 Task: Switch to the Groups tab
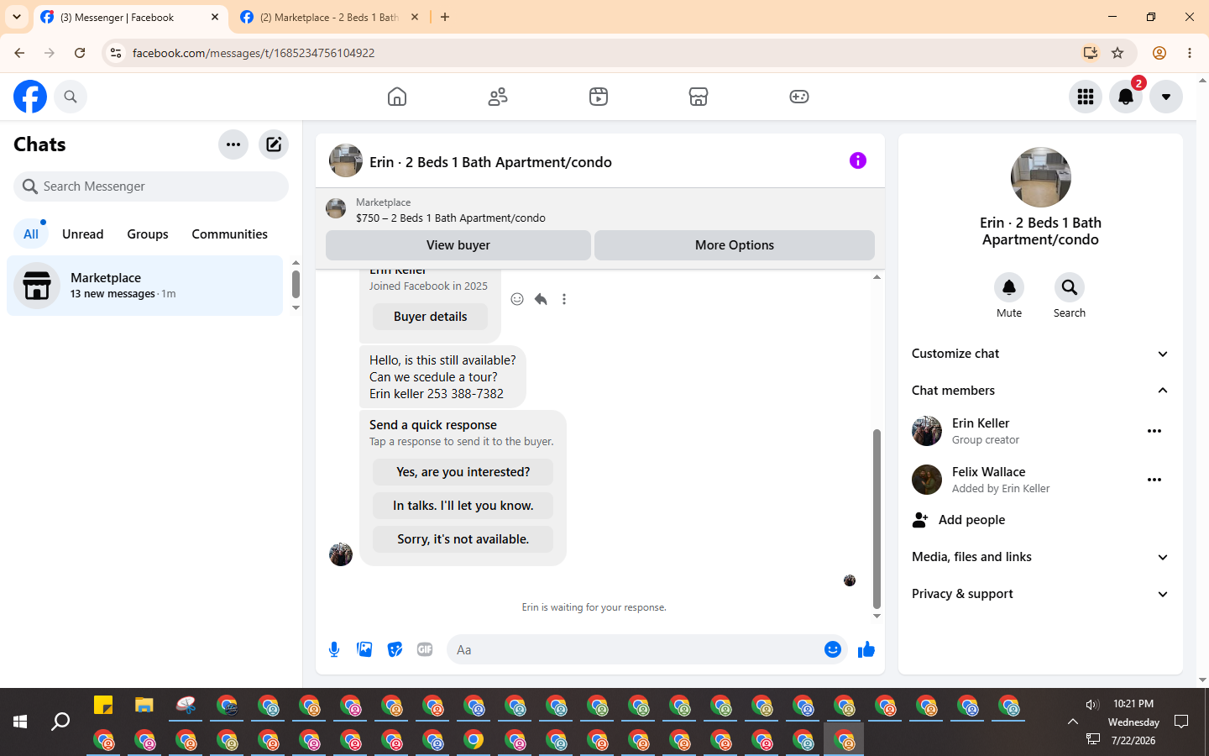148,234
